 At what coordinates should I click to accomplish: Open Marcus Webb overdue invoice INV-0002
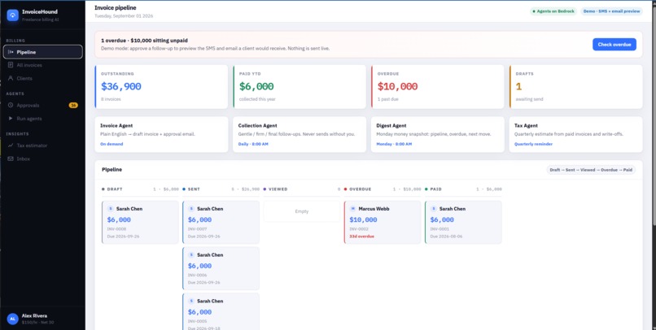[383, 222]
